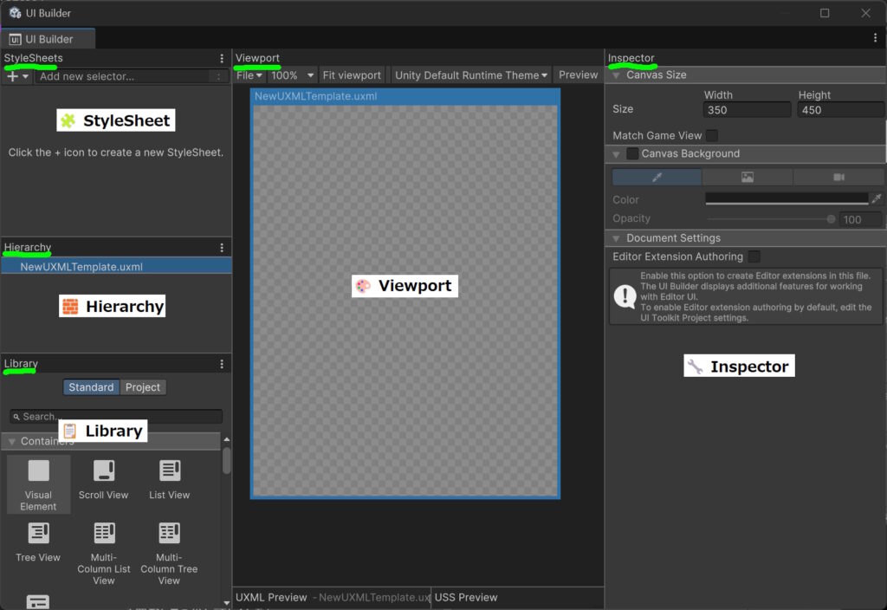
Task: Click the Library scrollbar up arrow
Action: click(227, 439)
